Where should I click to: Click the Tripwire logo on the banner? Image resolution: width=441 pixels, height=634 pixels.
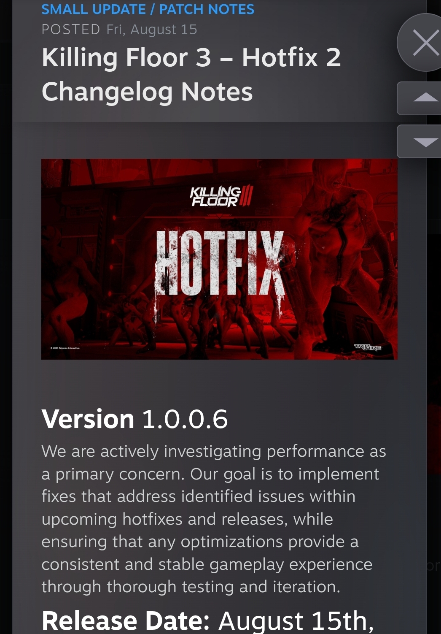368,347
